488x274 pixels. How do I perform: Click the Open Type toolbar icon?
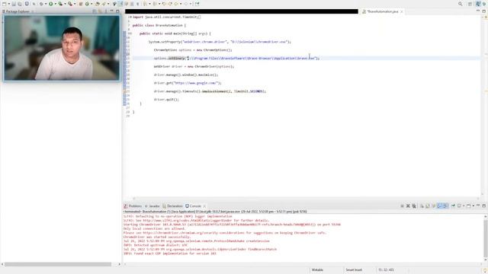[97, 4]
